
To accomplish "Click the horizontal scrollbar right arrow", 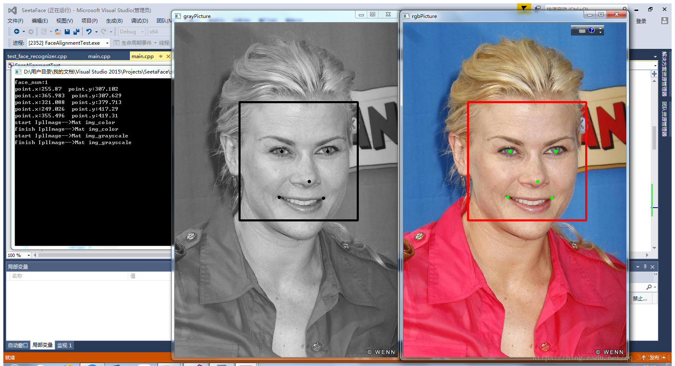I will (647, 255).
